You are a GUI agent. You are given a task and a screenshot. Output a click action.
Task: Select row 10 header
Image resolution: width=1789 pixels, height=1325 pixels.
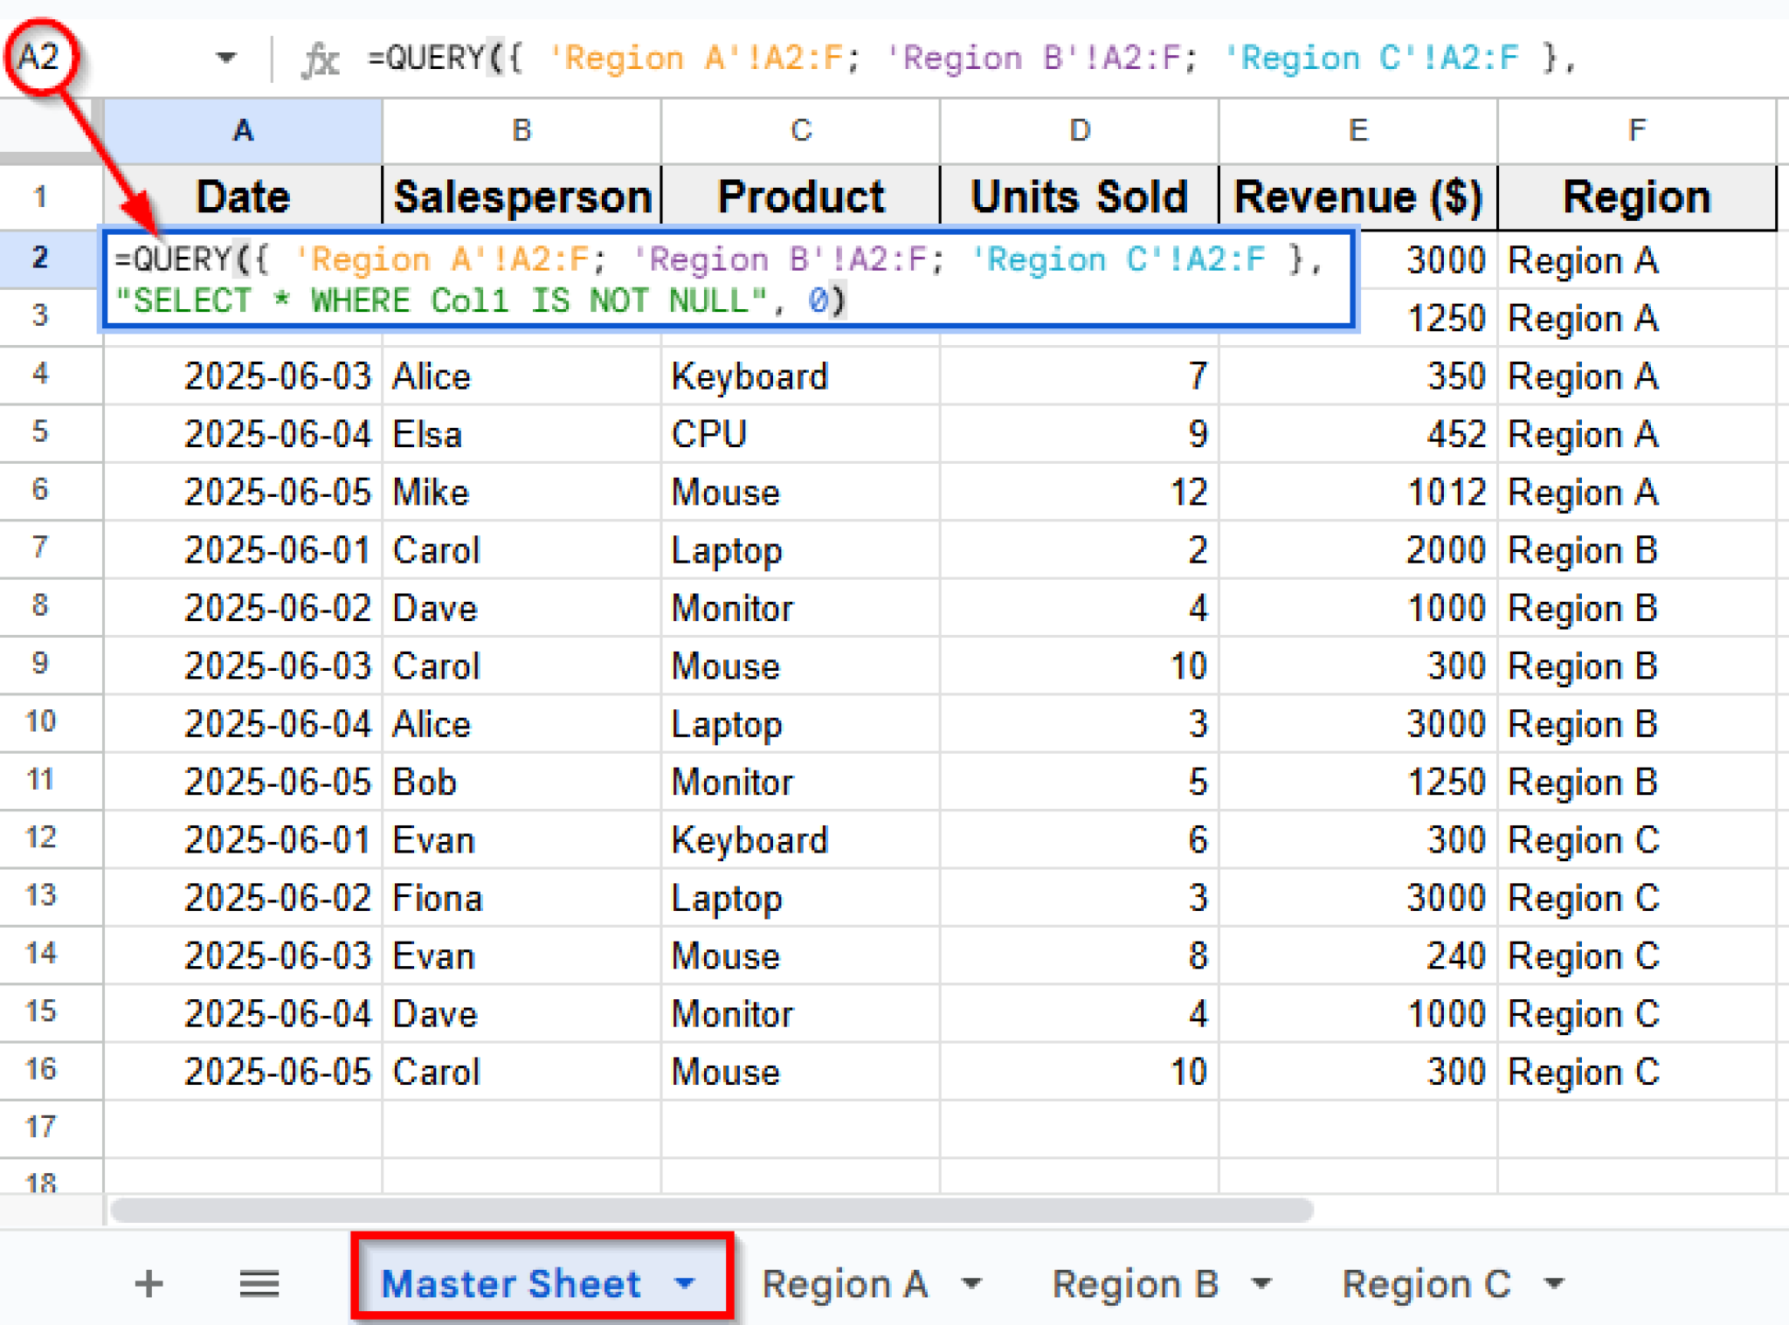pyautogui.click(x=41, y=722)
